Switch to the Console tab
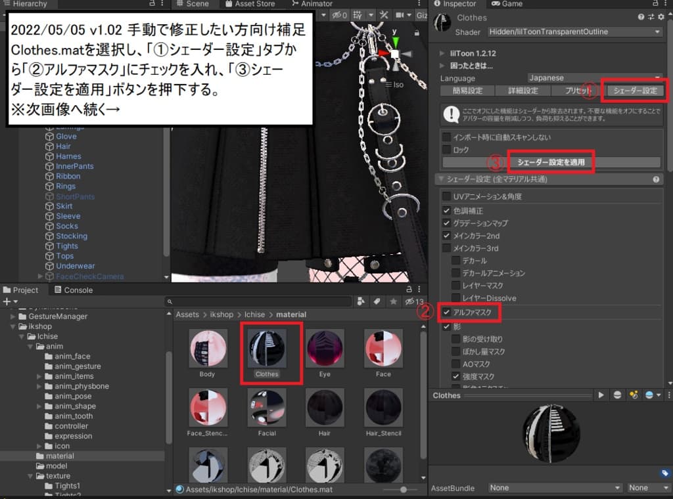 tap(79, 290)
